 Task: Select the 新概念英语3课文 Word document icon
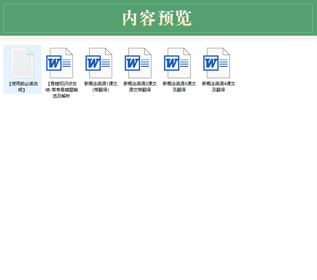tap(177, 63)
